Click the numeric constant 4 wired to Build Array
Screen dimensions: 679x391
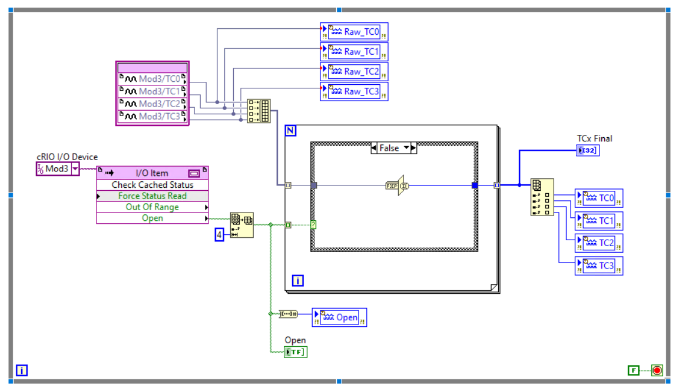tap(218, 235)
